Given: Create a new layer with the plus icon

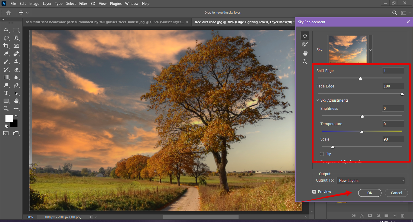Looking at the screenshot, I should coord(395,216).
